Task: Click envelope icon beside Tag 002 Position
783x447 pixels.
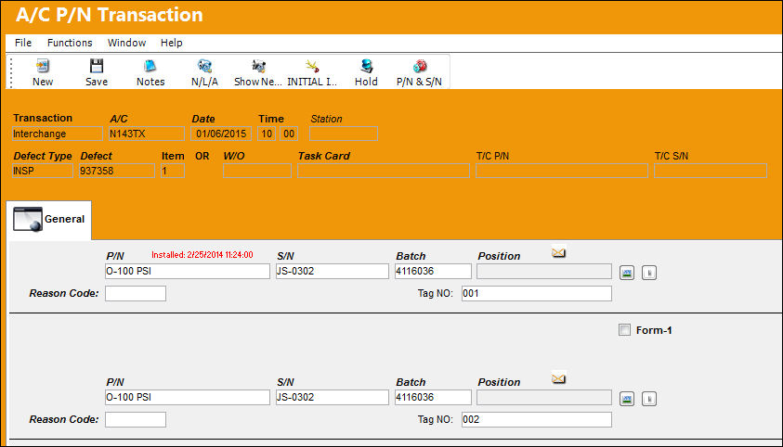Action: 558,379
